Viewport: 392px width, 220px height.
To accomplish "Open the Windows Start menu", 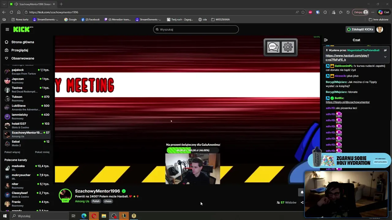I will (5, 216).
